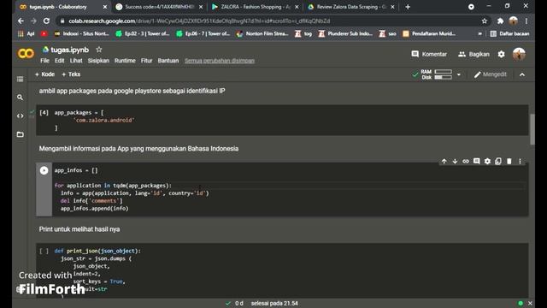The image size is (547, 308).
Task: Open the table of contents sidebar icon
Action: point(21,79)
